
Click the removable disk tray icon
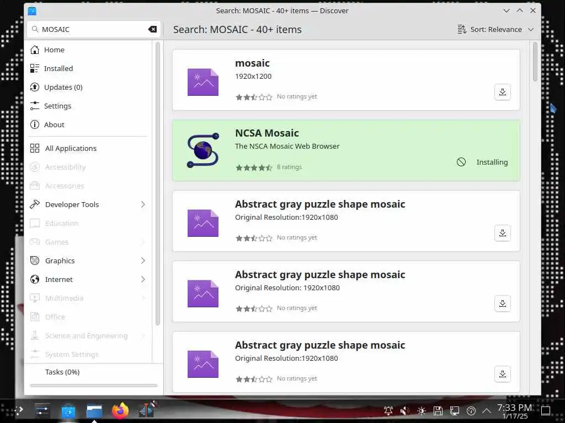438,410
